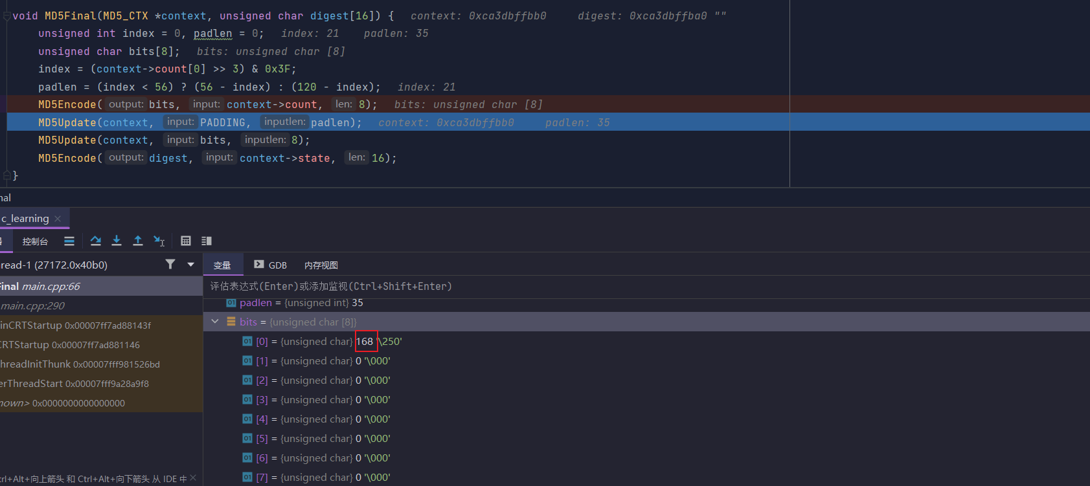Screen dimensions: 1090x486
Task: Collapse the bits array variable node
Action: [215, 322]
